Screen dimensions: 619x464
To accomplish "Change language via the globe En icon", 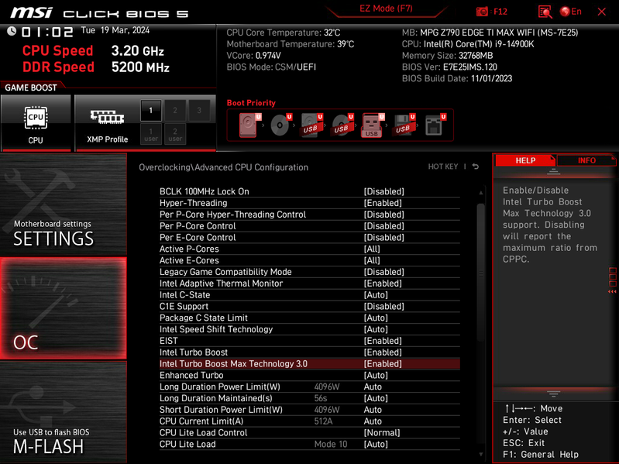I will click(x=570, y=12).
